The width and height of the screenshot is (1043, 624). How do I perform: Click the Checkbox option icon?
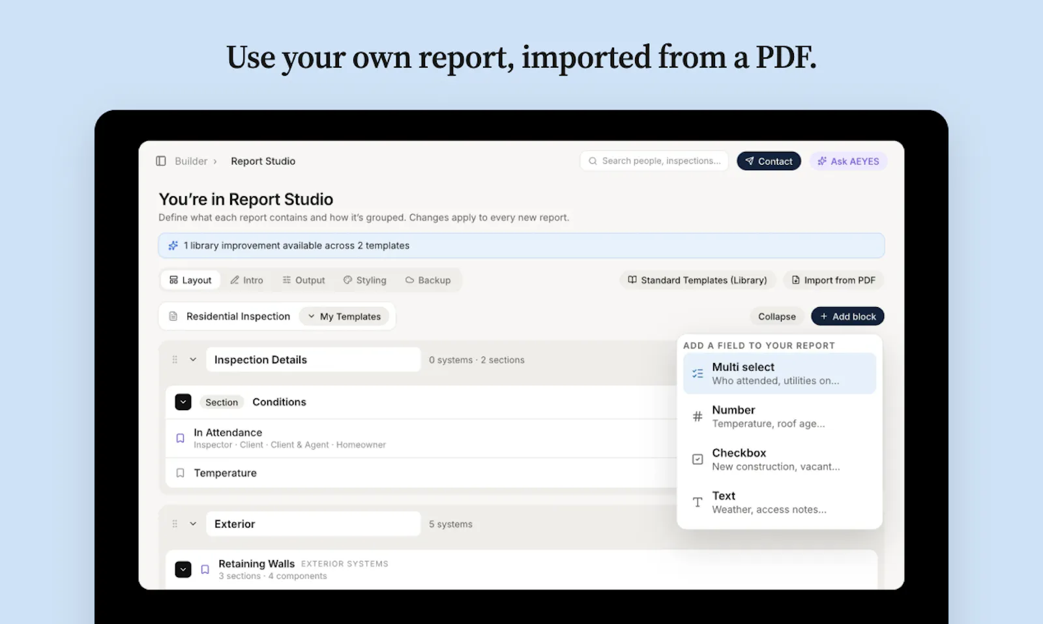[698, 459]
